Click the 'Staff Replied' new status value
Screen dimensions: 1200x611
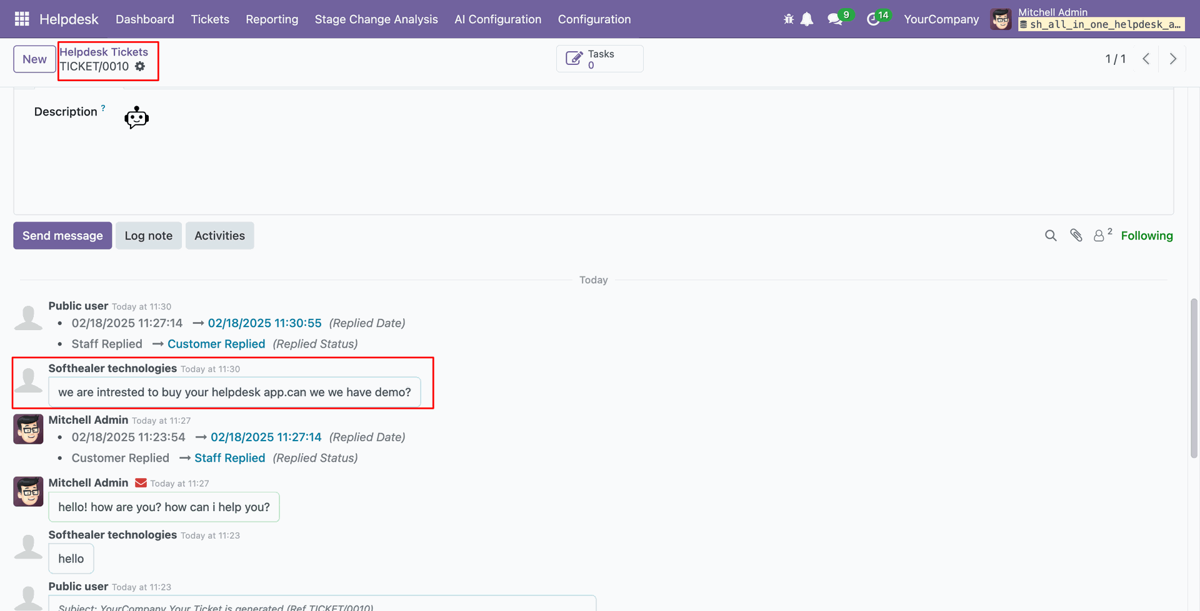tap(230, 458)
